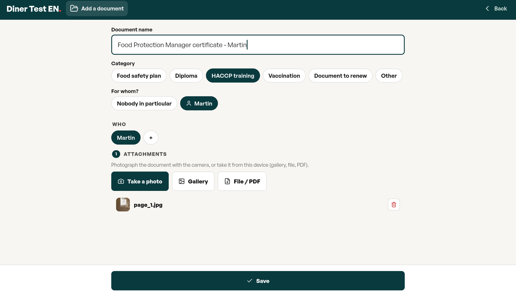Select the Food safety plan category
516x294 pixels.
[x=139, y=76]
